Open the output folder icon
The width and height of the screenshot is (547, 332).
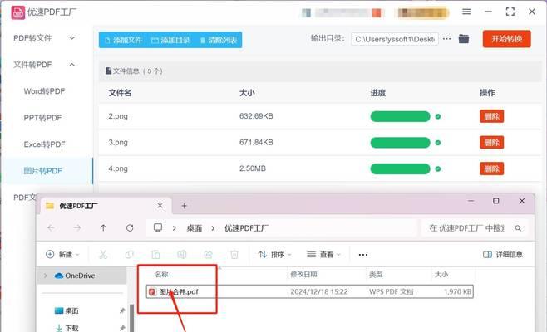464,39
